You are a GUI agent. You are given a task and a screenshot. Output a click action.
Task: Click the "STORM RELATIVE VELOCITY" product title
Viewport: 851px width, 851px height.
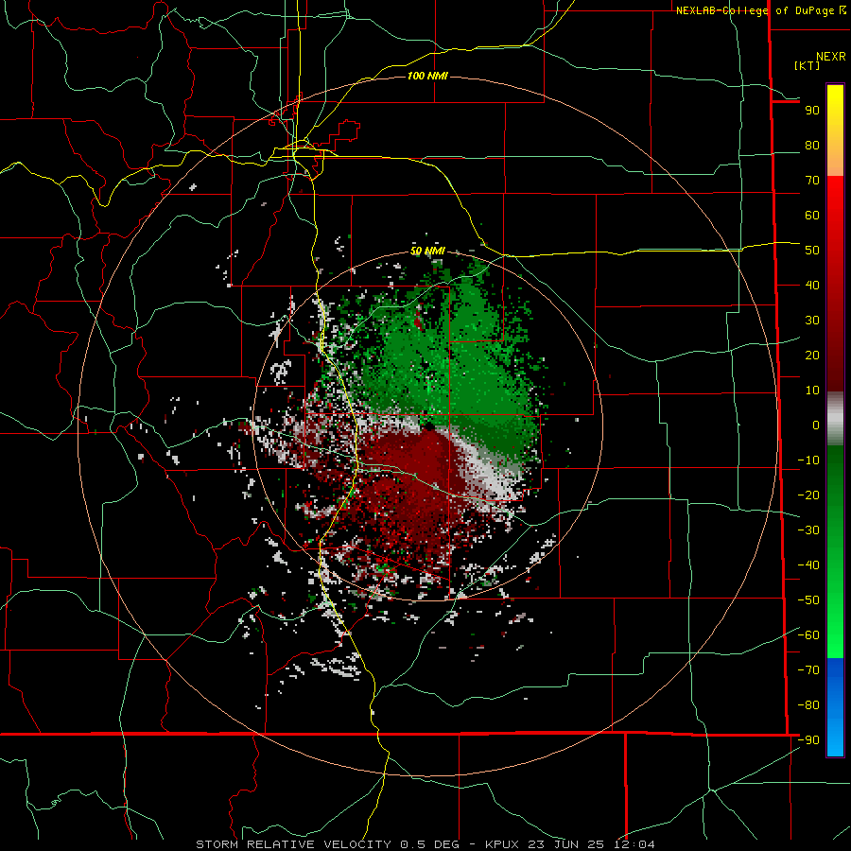coord(293,844)
